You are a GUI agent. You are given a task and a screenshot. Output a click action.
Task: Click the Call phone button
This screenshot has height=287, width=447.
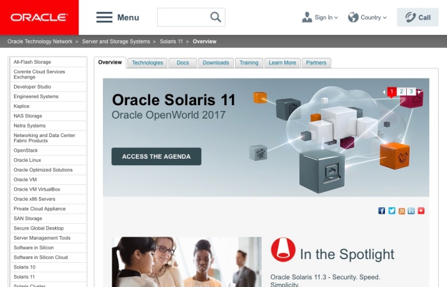click(x=418, y=17)
